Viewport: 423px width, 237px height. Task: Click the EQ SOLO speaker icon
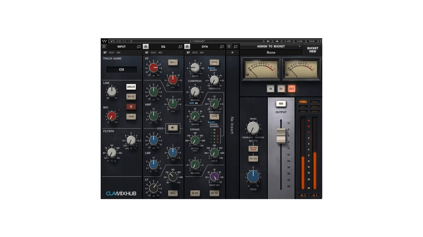point(173,128)
